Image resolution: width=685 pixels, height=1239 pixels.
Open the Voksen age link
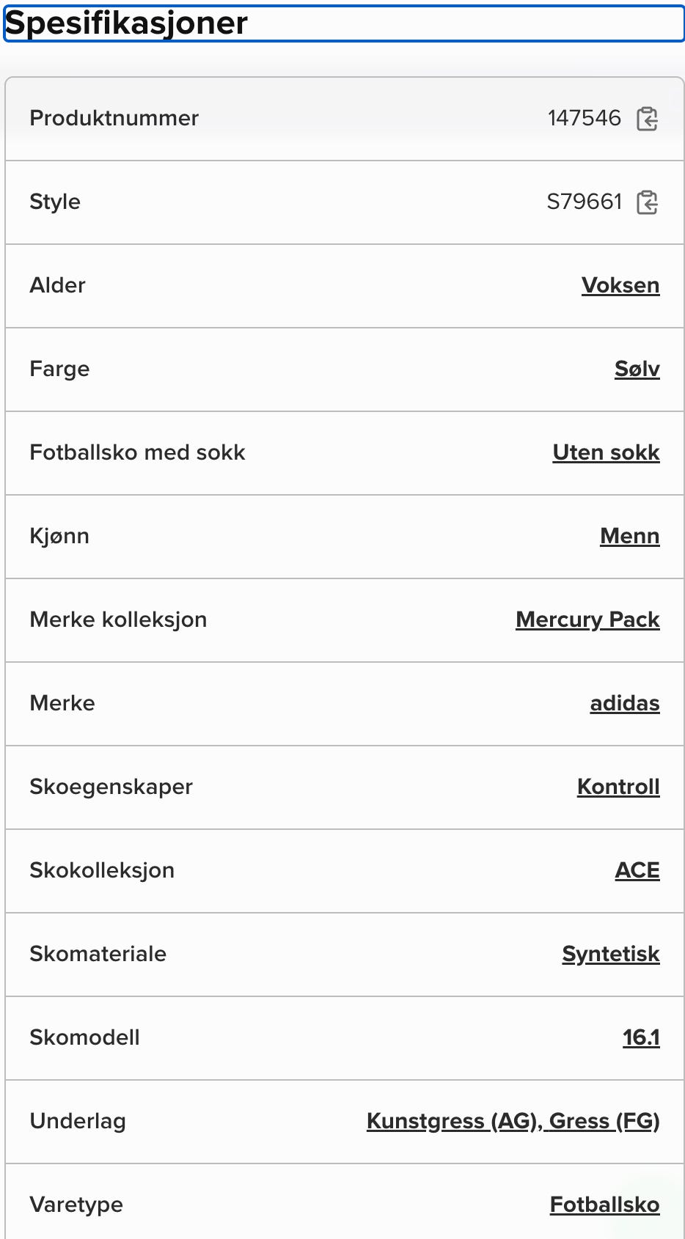tap(620, 285)
